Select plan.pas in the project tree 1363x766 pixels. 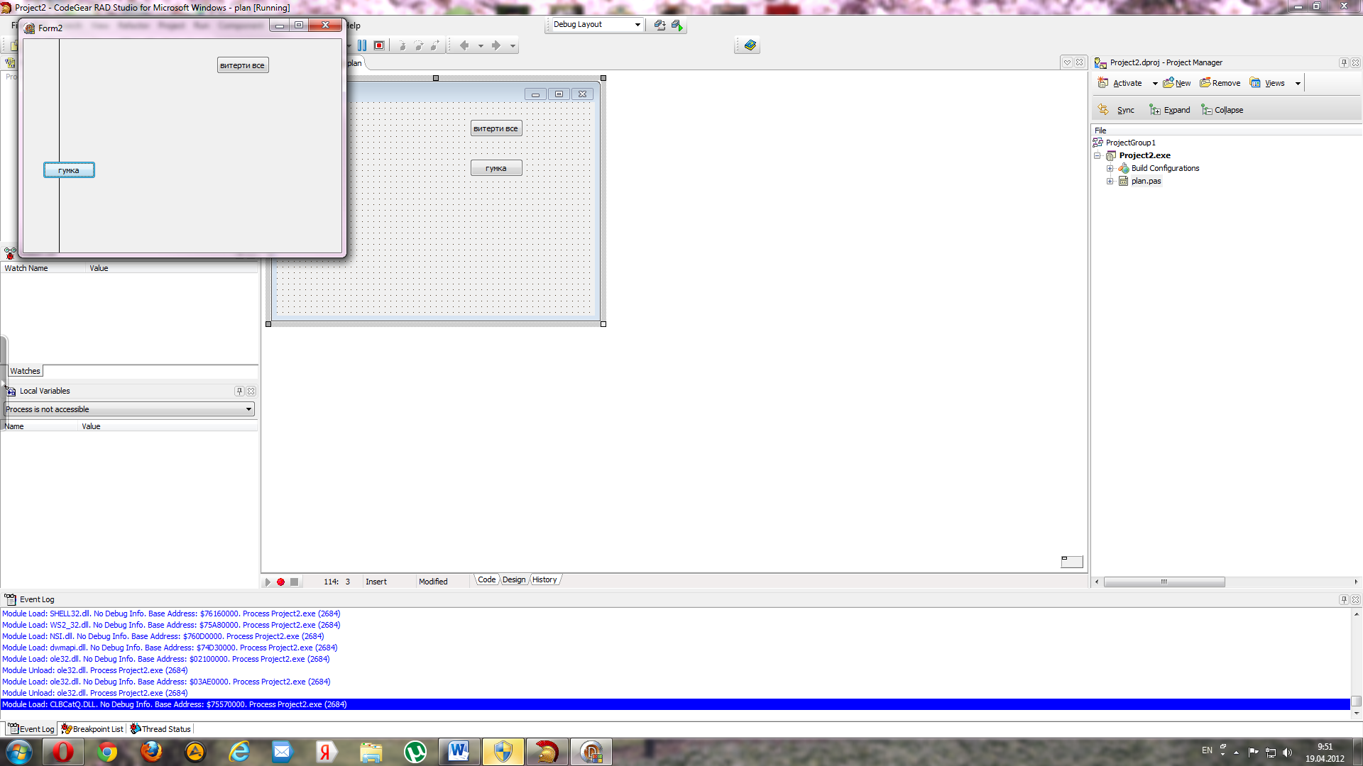1146,181
